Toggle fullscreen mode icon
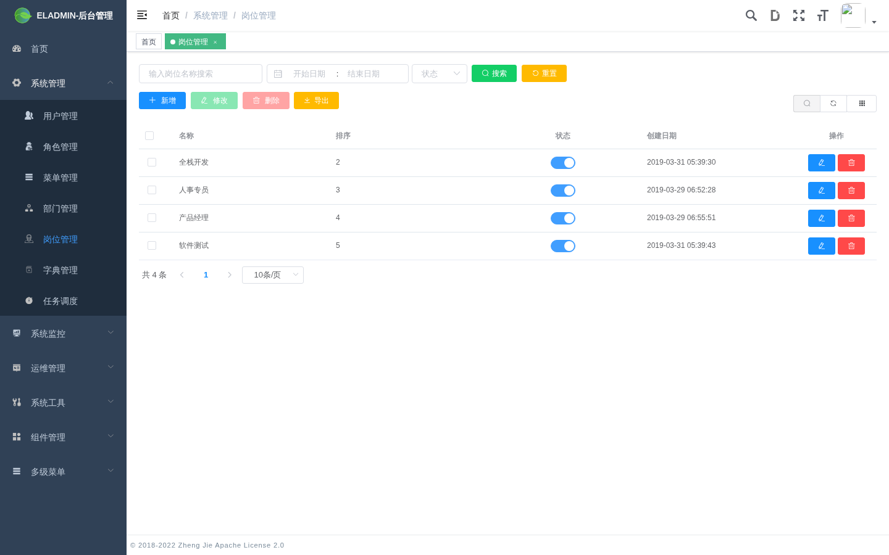Viewport: 889px width, 555px height. pyautogui.click(x=799, y=15)
